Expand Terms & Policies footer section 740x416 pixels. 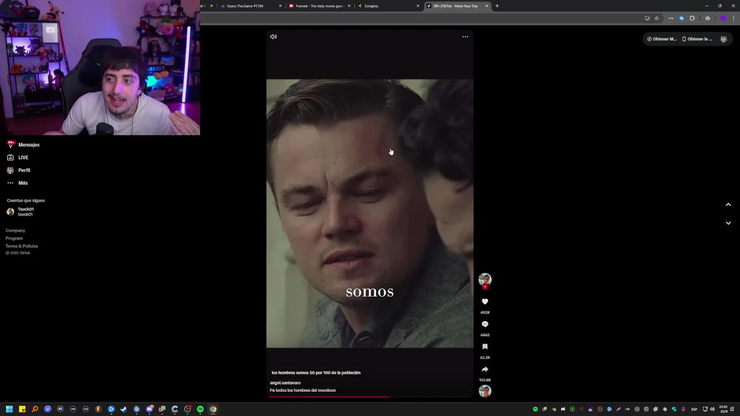22,246
